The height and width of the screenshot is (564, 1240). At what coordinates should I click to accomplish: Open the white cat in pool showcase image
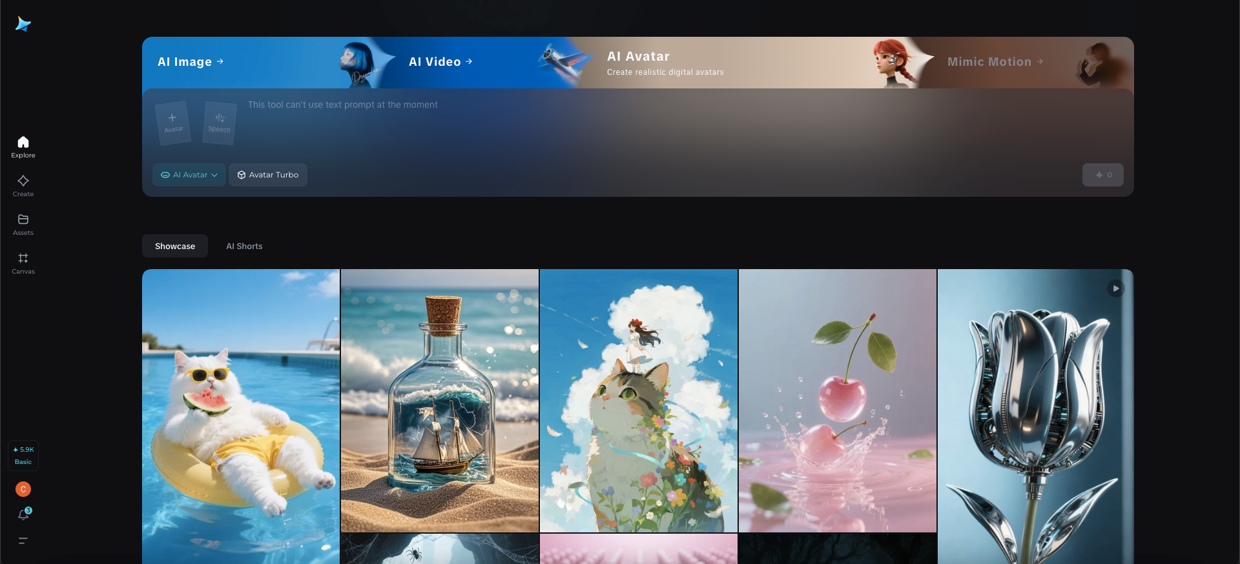tap(241, 416)
